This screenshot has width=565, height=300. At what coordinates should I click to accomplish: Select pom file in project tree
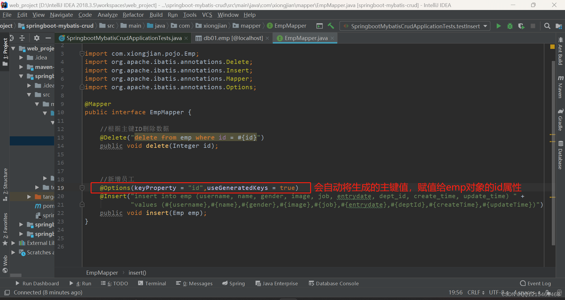[x=45, y=206]
